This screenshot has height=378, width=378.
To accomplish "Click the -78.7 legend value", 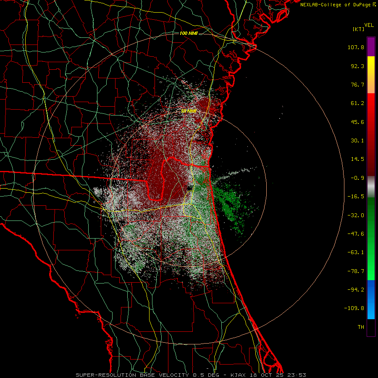I will [x=356, y=271].
